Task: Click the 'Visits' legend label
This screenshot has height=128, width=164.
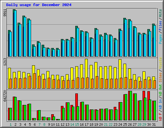Action: point(160,63)
